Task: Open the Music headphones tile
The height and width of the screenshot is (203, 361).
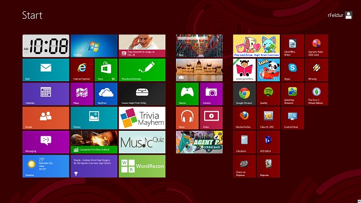Action: [187, 118]
